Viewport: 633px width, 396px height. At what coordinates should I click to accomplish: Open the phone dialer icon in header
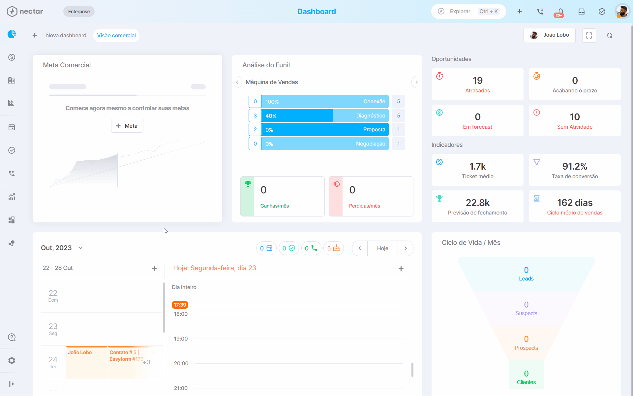540,12
